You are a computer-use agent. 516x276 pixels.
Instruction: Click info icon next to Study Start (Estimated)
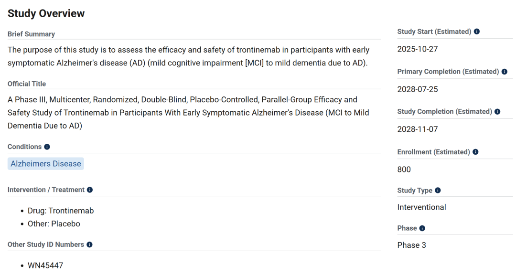coord(477,32)
